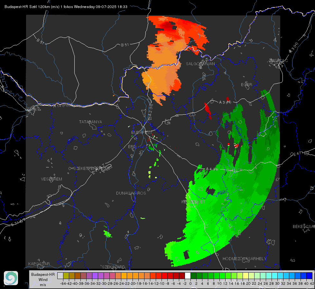Click the BUDAPEST city label
This screenshot has width=315, height=289.
[x=142, y=132]
